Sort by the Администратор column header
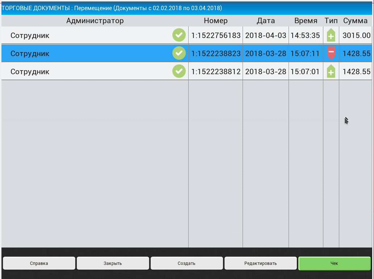 pos(95,21)
